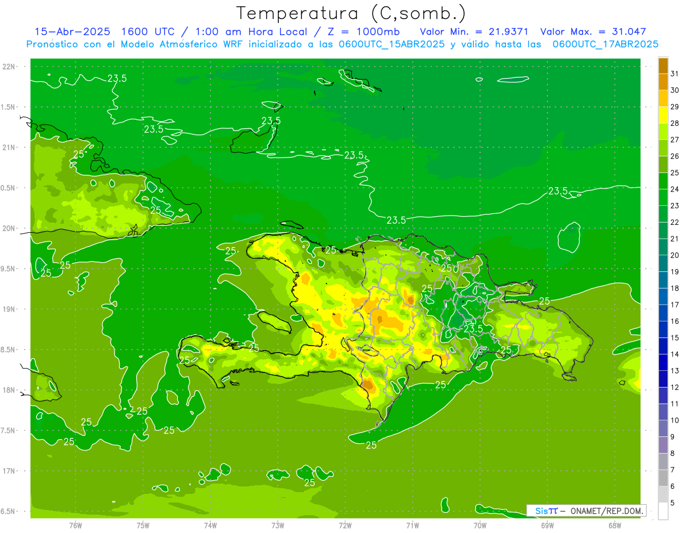
Task: Click 'Valor Min. = 21.9371' text
Action: [474, 32]
